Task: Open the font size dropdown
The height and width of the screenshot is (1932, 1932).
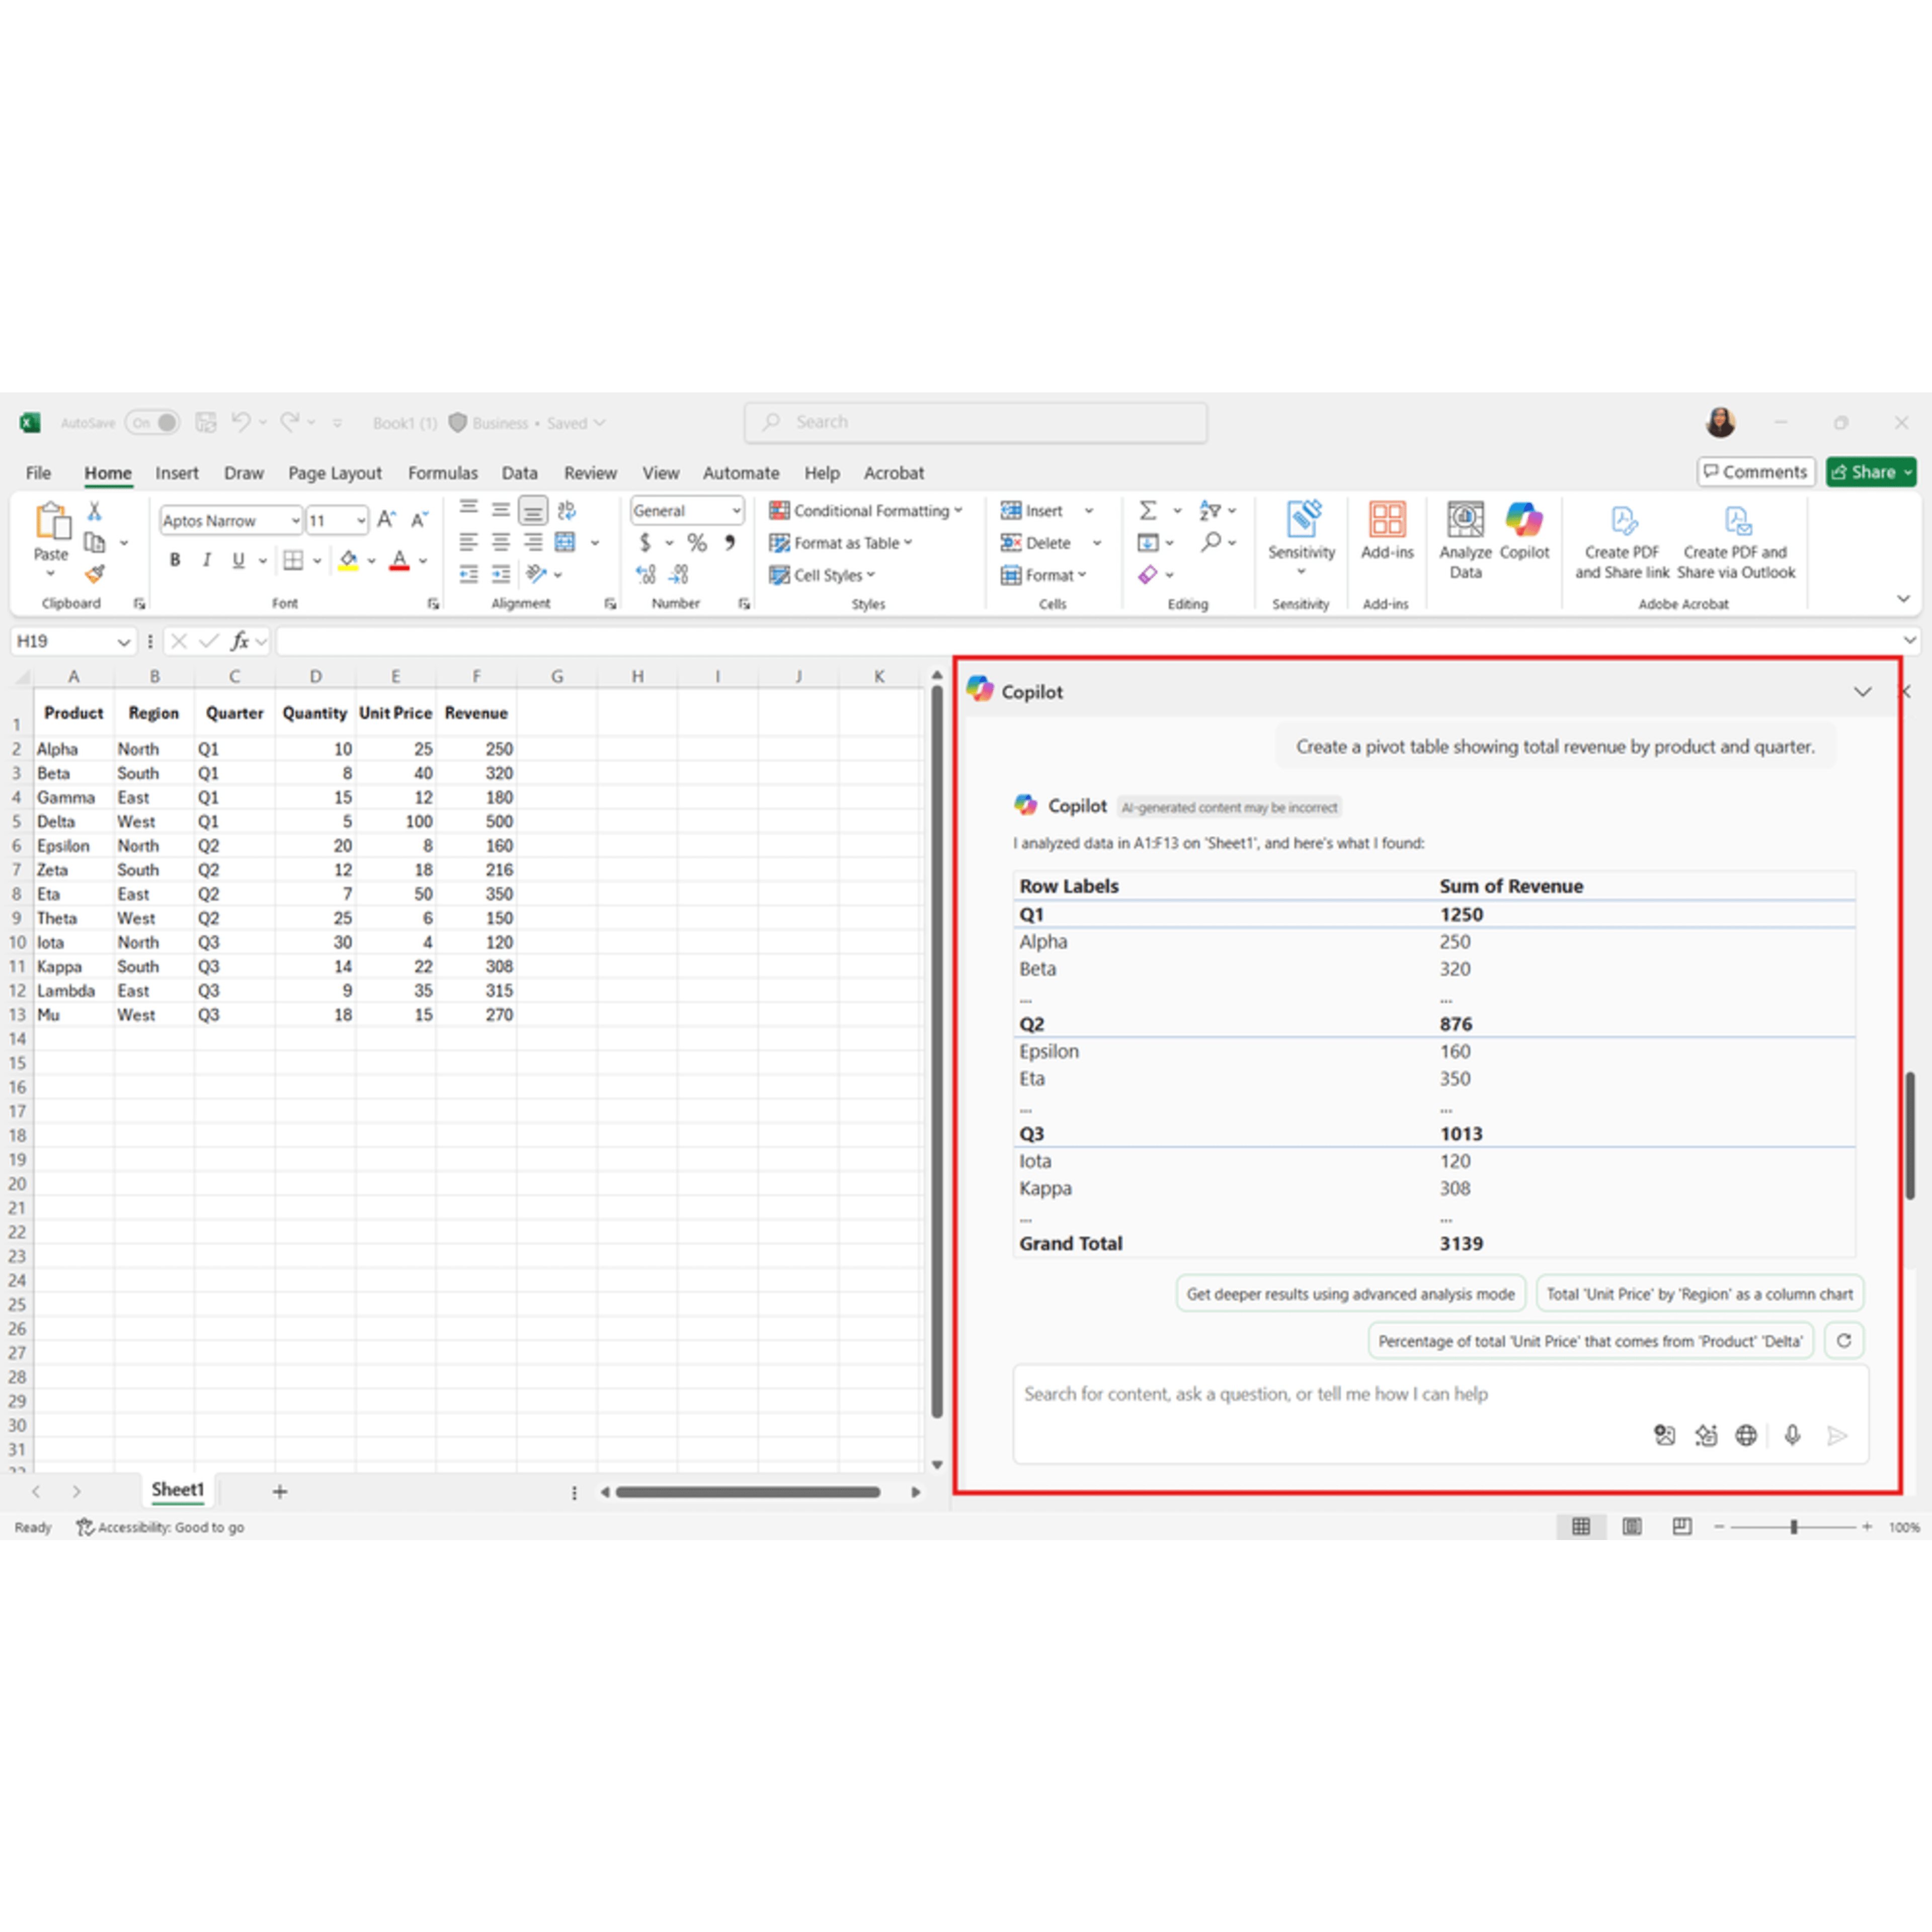Action: 360,520
